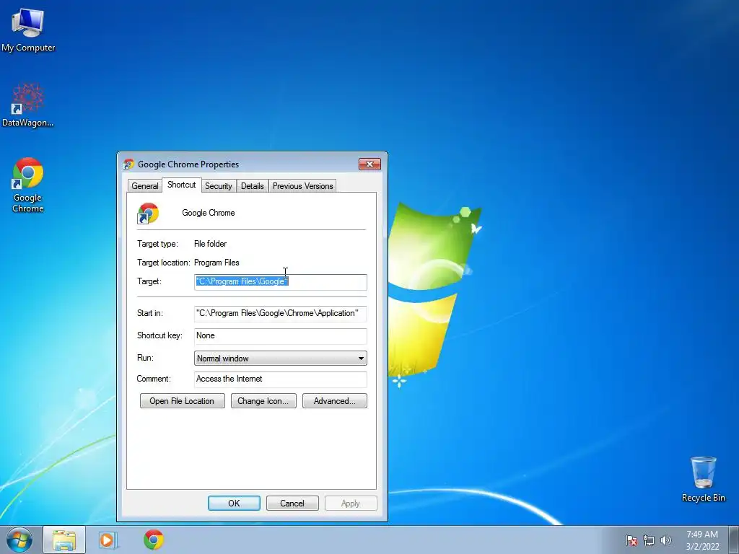Image resolution: width=739 pixels, height=554 pixels.
Task: Cancel the Properties dialog
Action: (292, 503)
